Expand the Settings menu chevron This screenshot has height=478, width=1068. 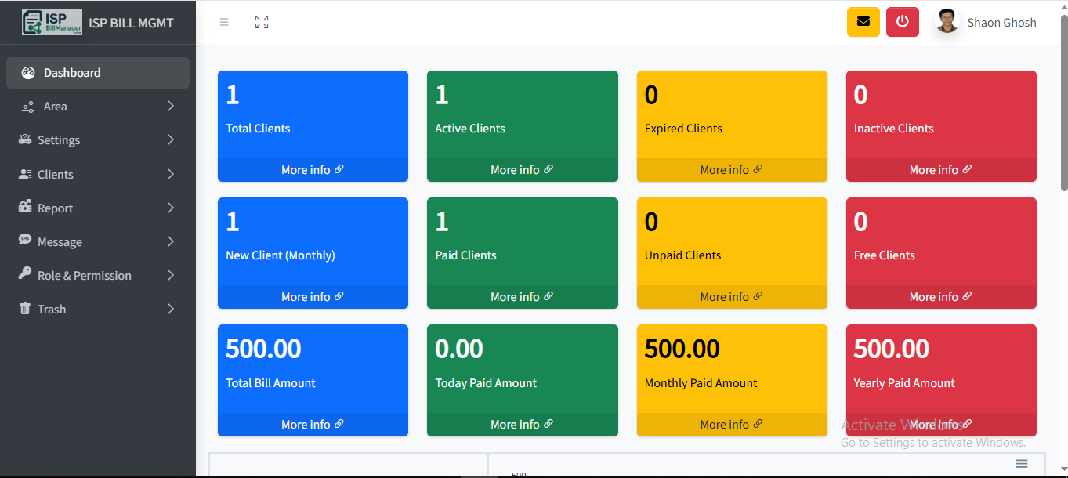point(170,140)
